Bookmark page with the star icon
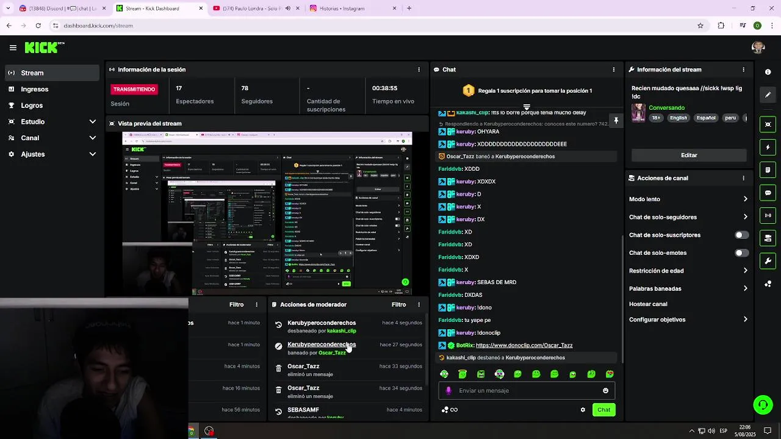This screenshot has height=439, width=781. coord(700,26)
